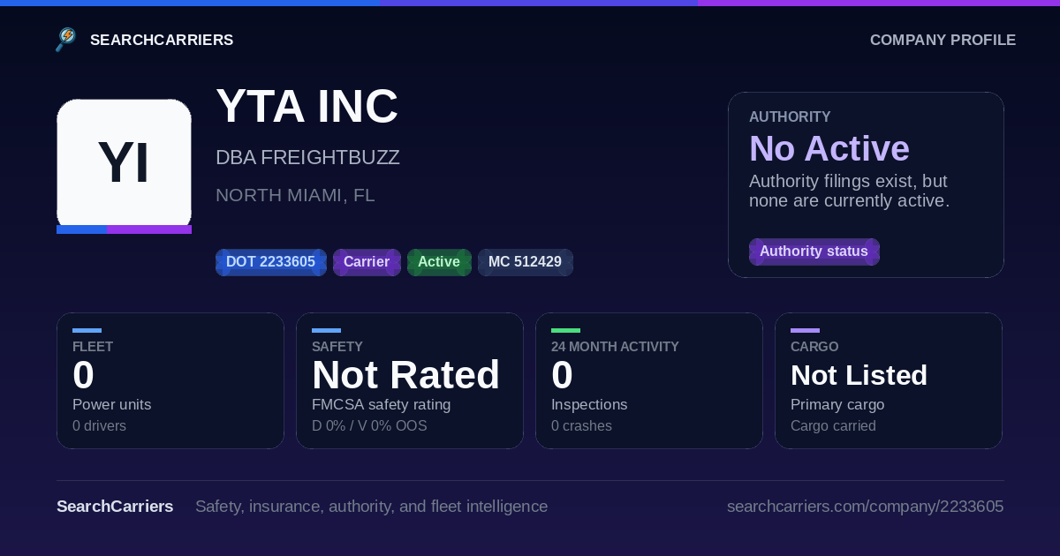The image size is (1060, 556).
Task: Click the D 0% / V 0% OOS text
Action: 369,425
